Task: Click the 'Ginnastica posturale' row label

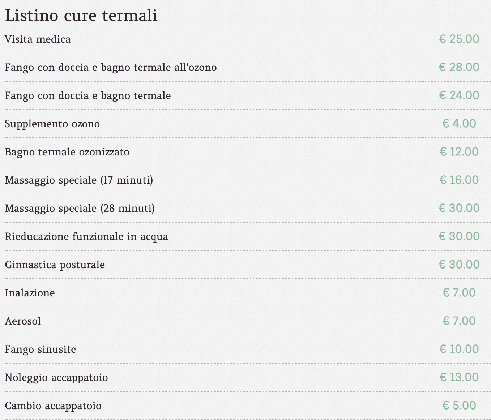Action: [55, 265]
